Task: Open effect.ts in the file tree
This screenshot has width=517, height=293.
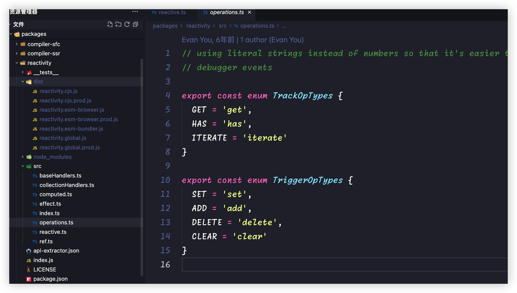Action: (x=50, y=204)
